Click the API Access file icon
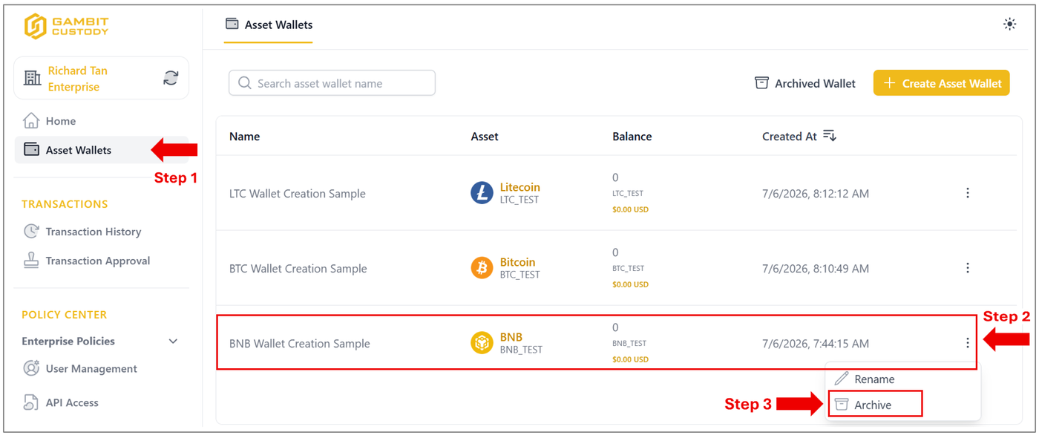The width and height of the screenshot is (1039, 441). [x=31, y=402]
